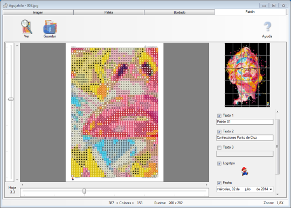Open the Bordado tab
The height and width of the screenshot is (208, 291).
(x=179, y=12)
